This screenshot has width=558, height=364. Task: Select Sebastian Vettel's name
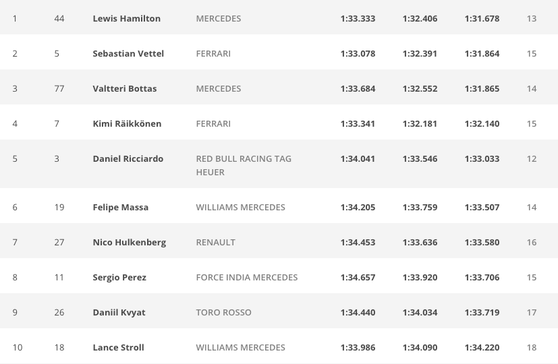128,54
